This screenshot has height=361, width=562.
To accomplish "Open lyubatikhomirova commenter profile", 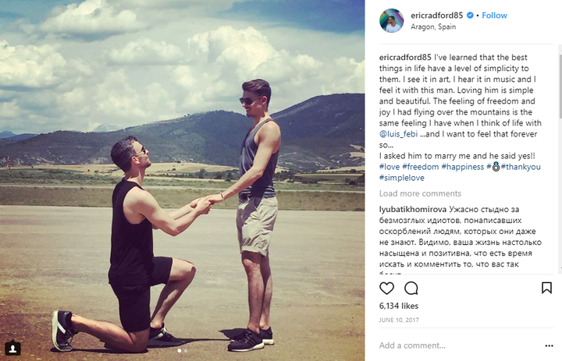I will tap(413, 210).
